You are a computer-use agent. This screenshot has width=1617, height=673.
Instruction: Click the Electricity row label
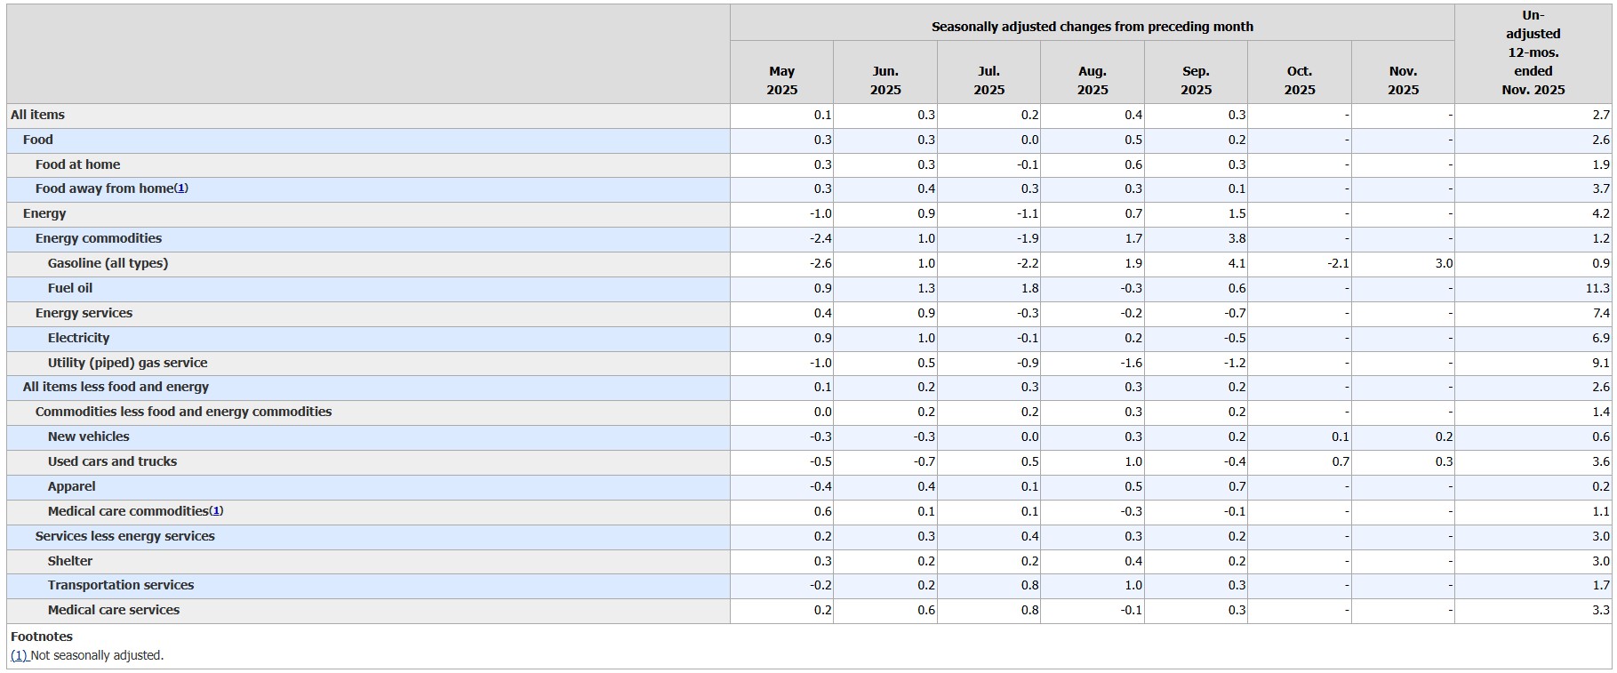tap(79, 338)
